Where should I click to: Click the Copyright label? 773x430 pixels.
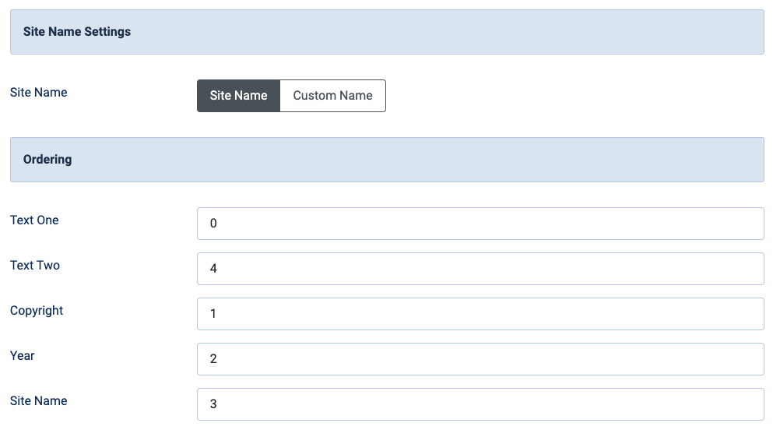pos(37,311)
